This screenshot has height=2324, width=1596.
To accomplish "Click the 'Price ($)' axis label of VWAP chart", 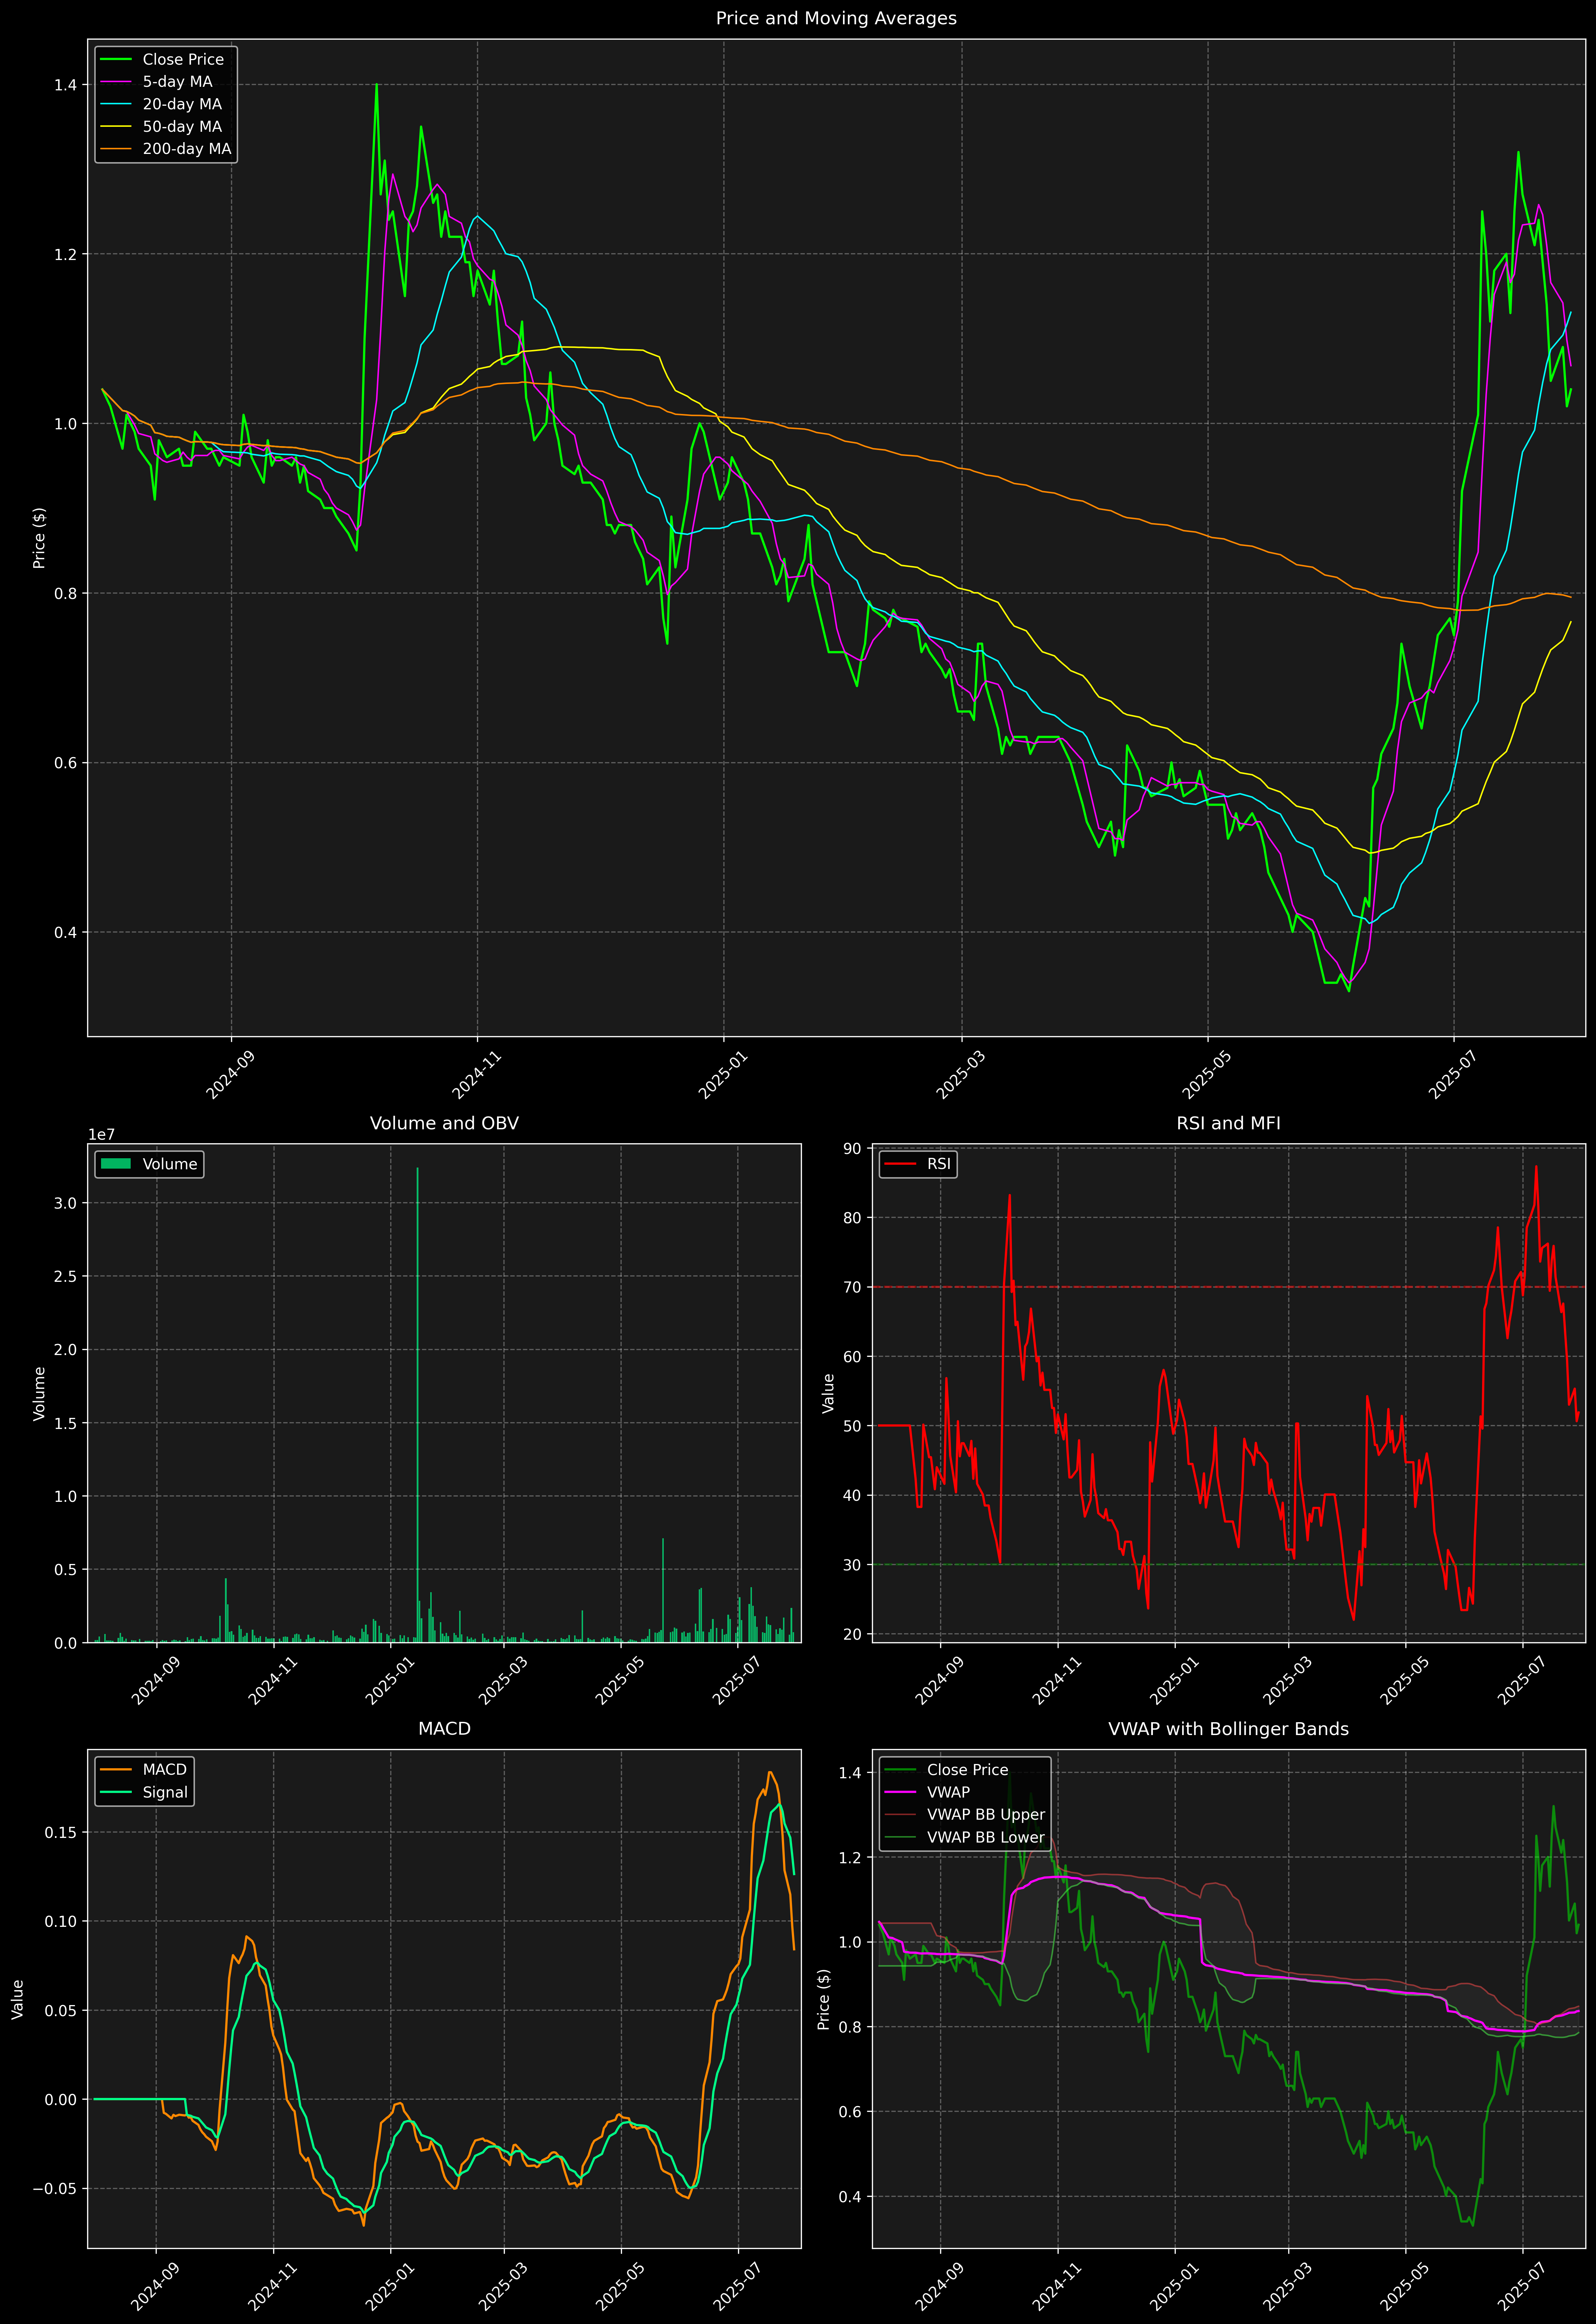I will click(x=824, y=1999).
